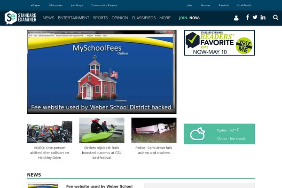The height and width of the screenshot is (188, 282).
Task: Read Fee website hacked headline caption
Action: [x=101, y=107]
